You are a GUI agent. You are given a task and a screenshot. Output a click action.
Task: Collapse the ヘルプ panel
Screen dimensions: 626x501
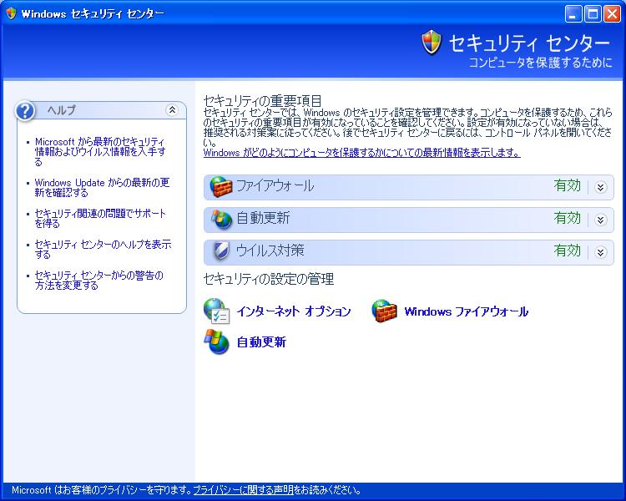[x=172, y=109]
